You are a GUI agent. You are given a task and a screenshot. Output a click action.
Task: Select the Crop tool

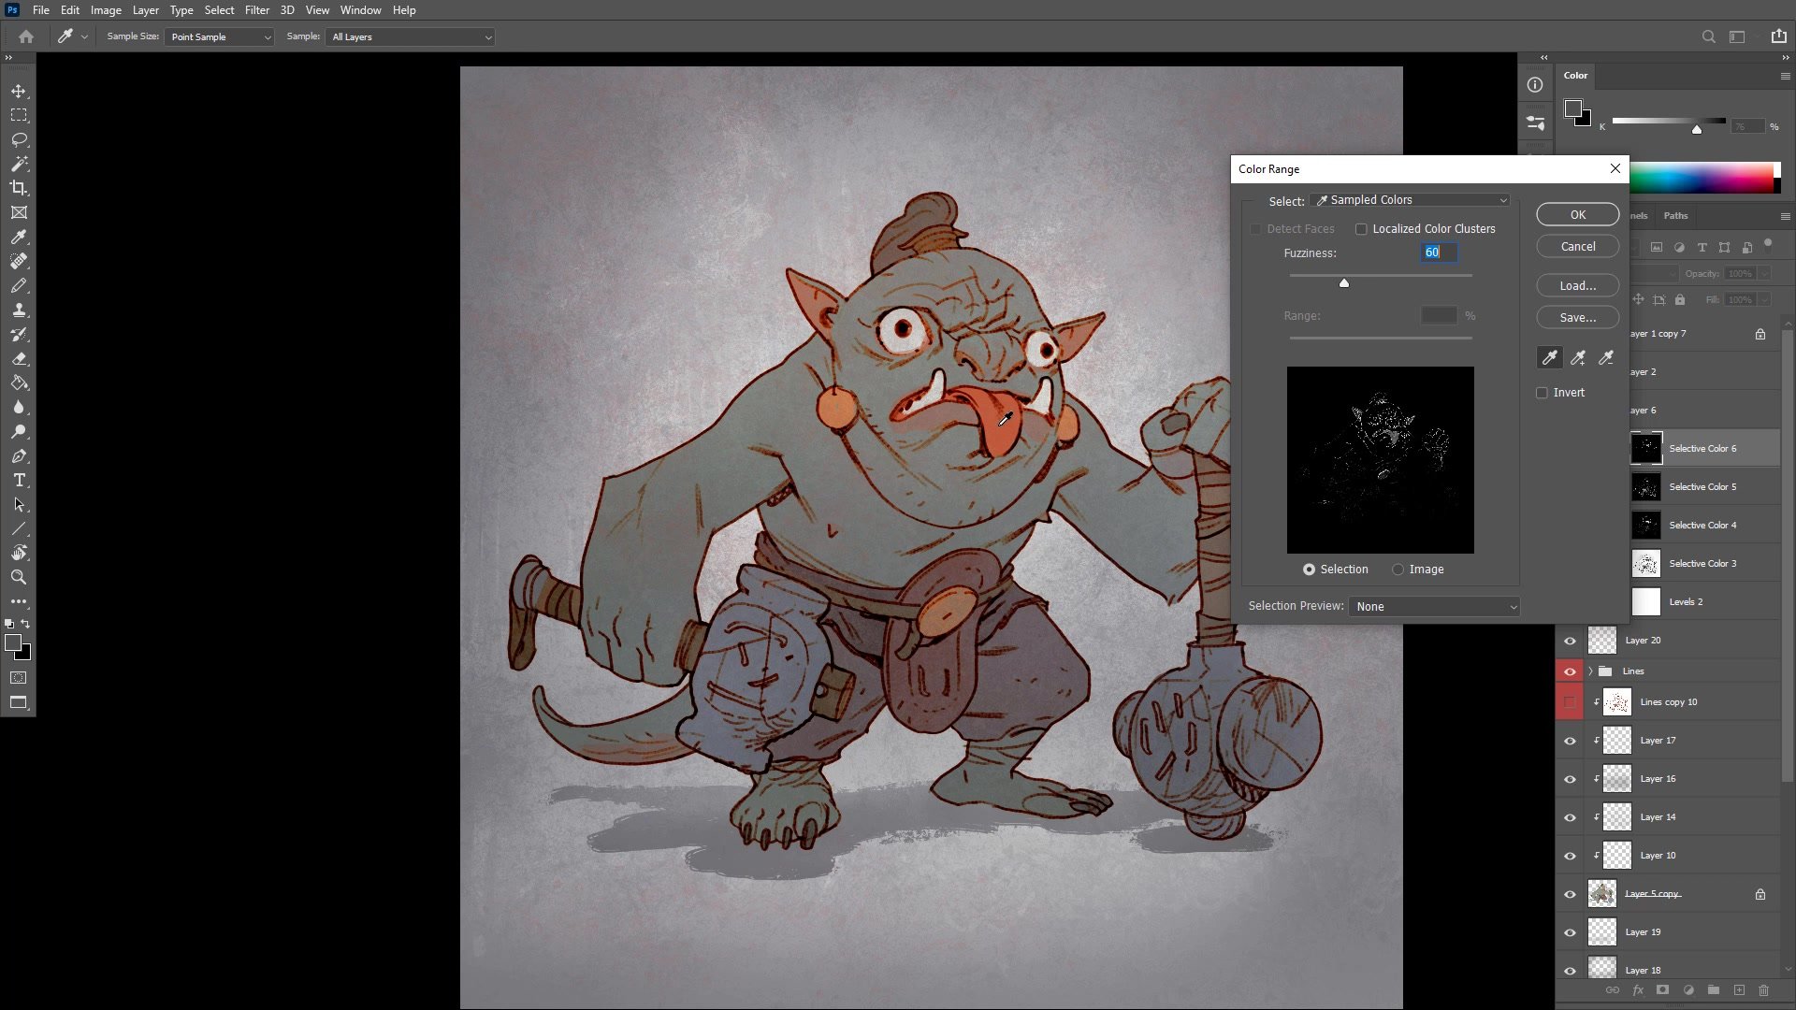[19, 188]
